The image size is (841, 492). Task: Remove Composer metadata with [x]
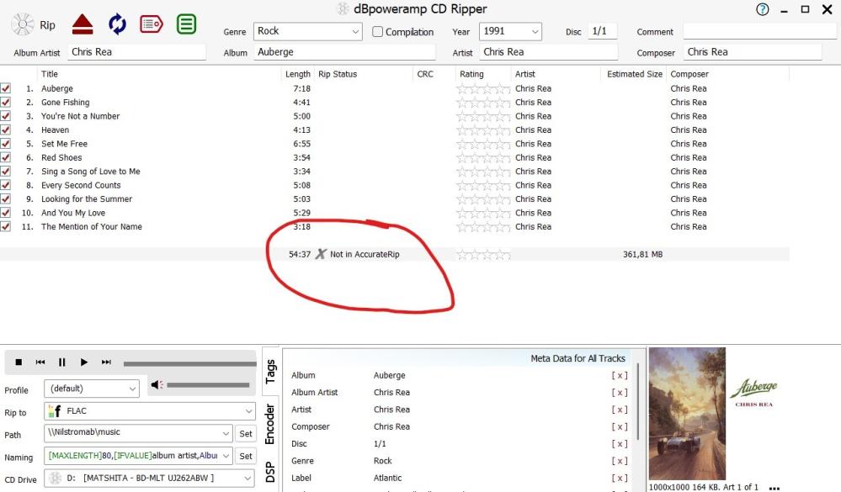tap(620, 426)
